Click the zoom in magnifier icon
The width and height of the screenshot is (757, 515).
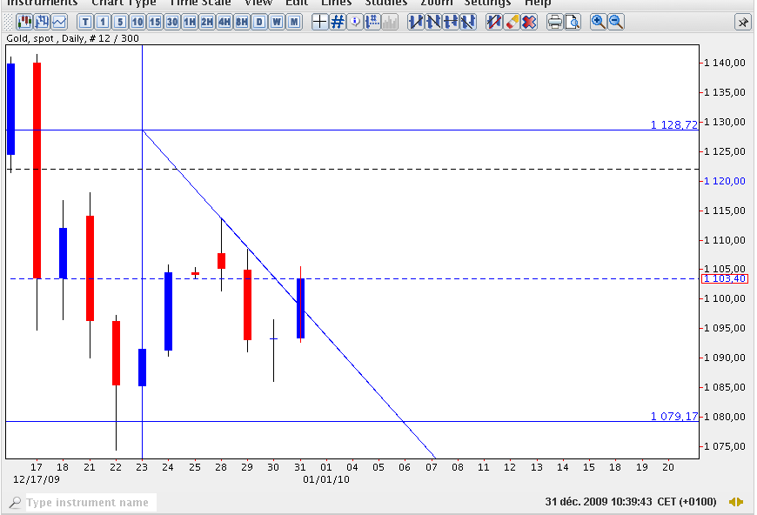pyautogui.click(x=599, y=22)
